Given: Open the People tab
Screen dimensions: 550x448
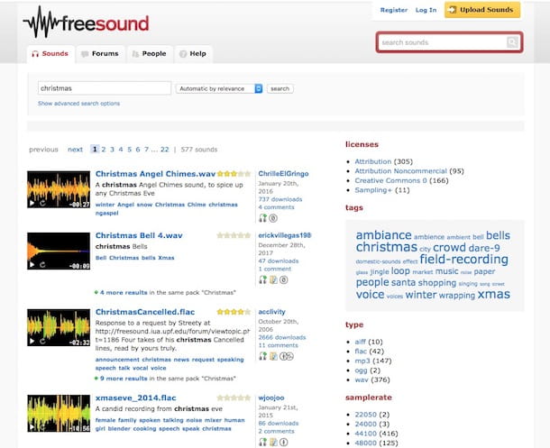Looking at the screenshot, I should tap(149, 54).
